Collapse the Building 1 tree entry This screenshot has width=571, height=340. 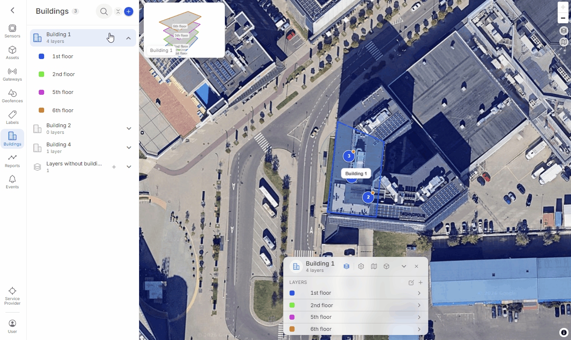coord(129,38)
